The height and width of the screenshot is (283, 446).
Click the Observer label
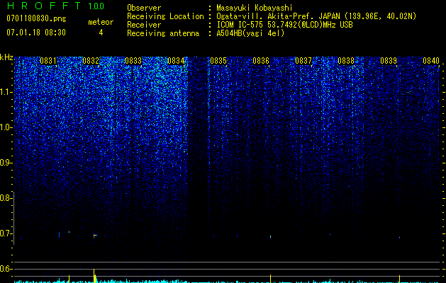click(144, 8)
